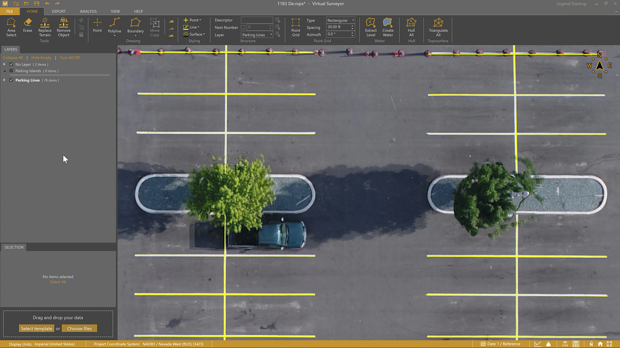
Task: Click the Replace Terrain tool
Action: (45, 27)
